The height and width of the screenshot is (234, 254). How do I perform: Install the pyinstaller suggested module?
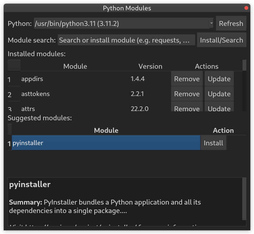[213, 143]
